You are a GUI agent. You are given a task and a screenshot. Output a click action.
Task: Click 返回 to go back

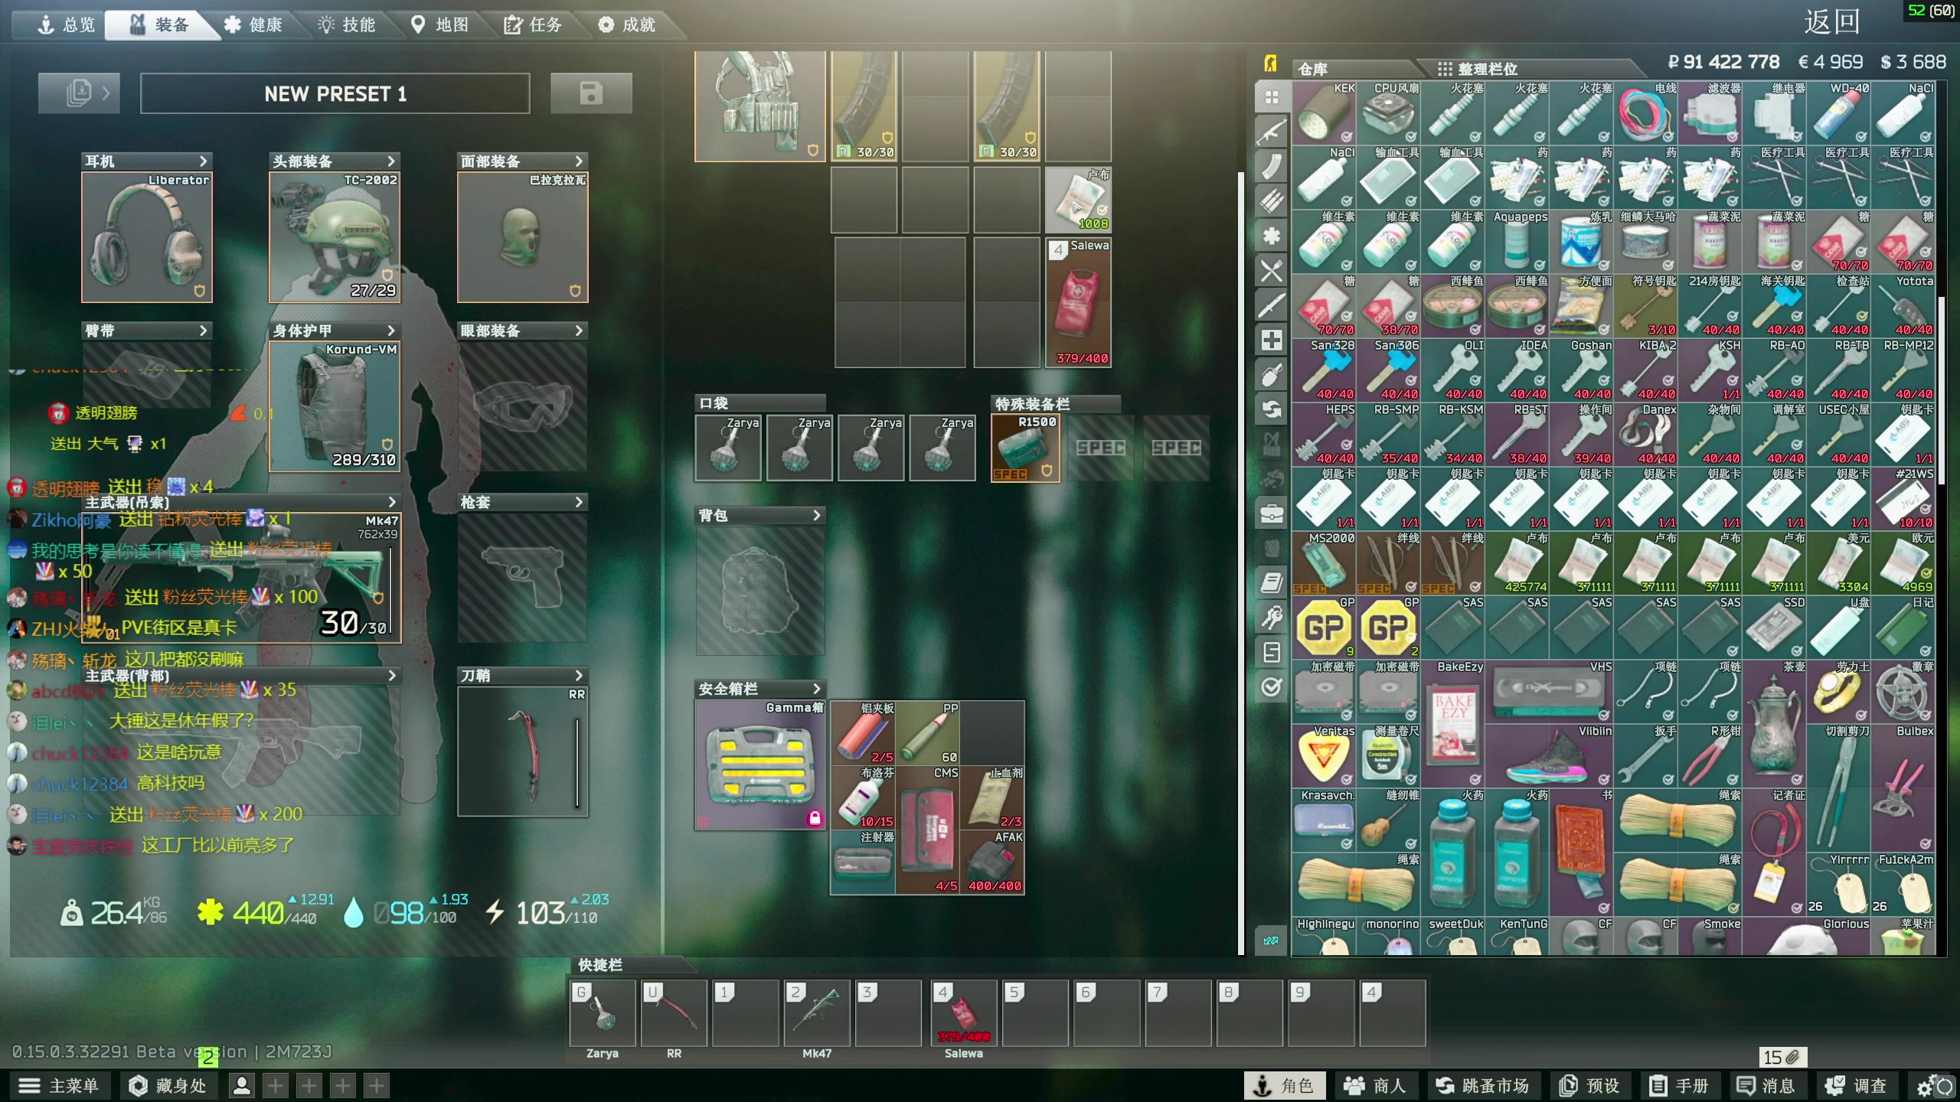pos(1831,22)
